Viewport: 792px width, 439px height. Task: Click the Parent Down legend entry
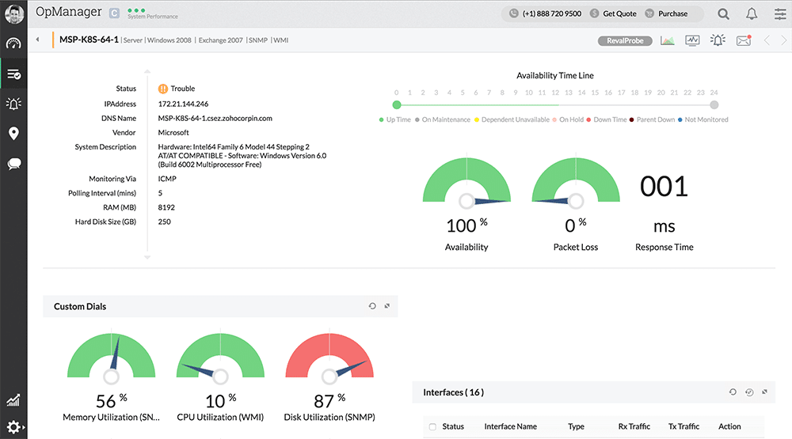pos(652,119)
